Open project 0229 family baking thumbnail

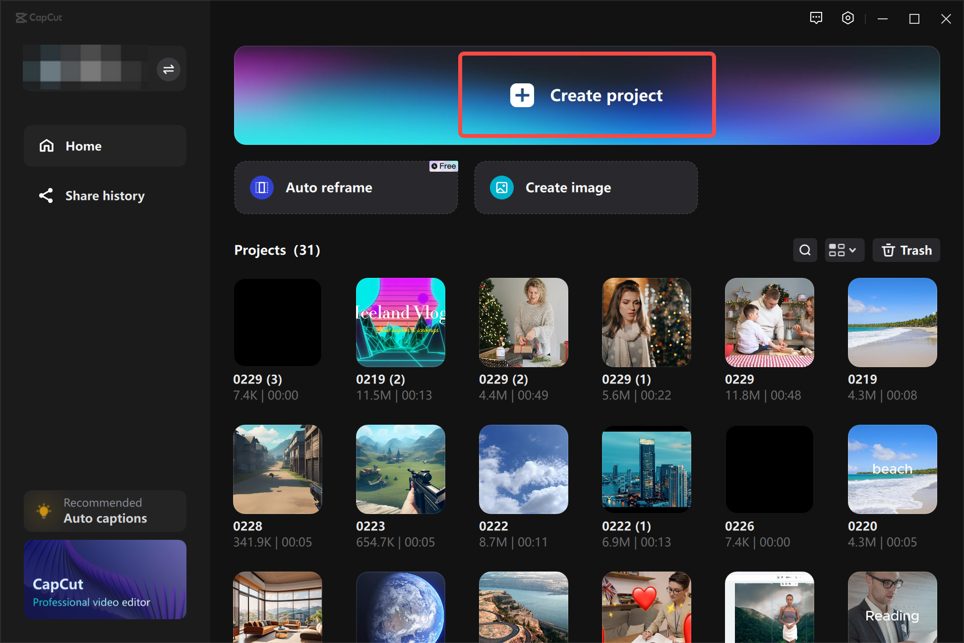click(770, 322)
